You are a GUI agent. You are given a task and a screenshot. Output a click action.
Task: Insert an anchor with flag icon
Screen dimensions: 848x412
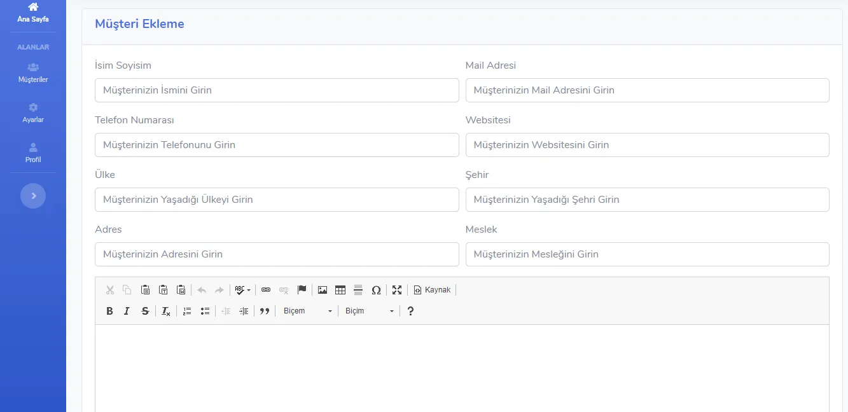[302, 290]
